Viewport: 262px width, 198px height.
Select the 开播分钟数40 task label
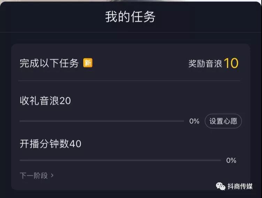click(x=51, y=143)
